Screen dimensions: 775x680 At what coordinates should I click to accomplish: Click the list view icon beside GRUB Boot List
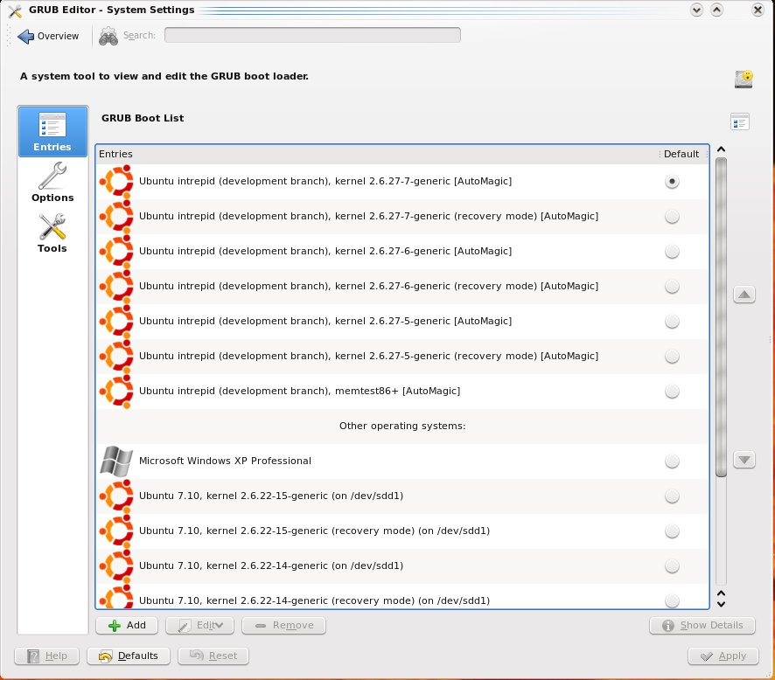740,121
